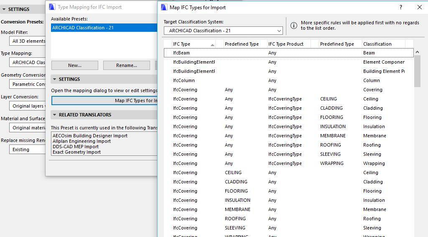The width and height of the screenshot is (428, 237).
Task: Collapse the SETTINGS section in Type Mapping dialog
Action: click(55, 79)
